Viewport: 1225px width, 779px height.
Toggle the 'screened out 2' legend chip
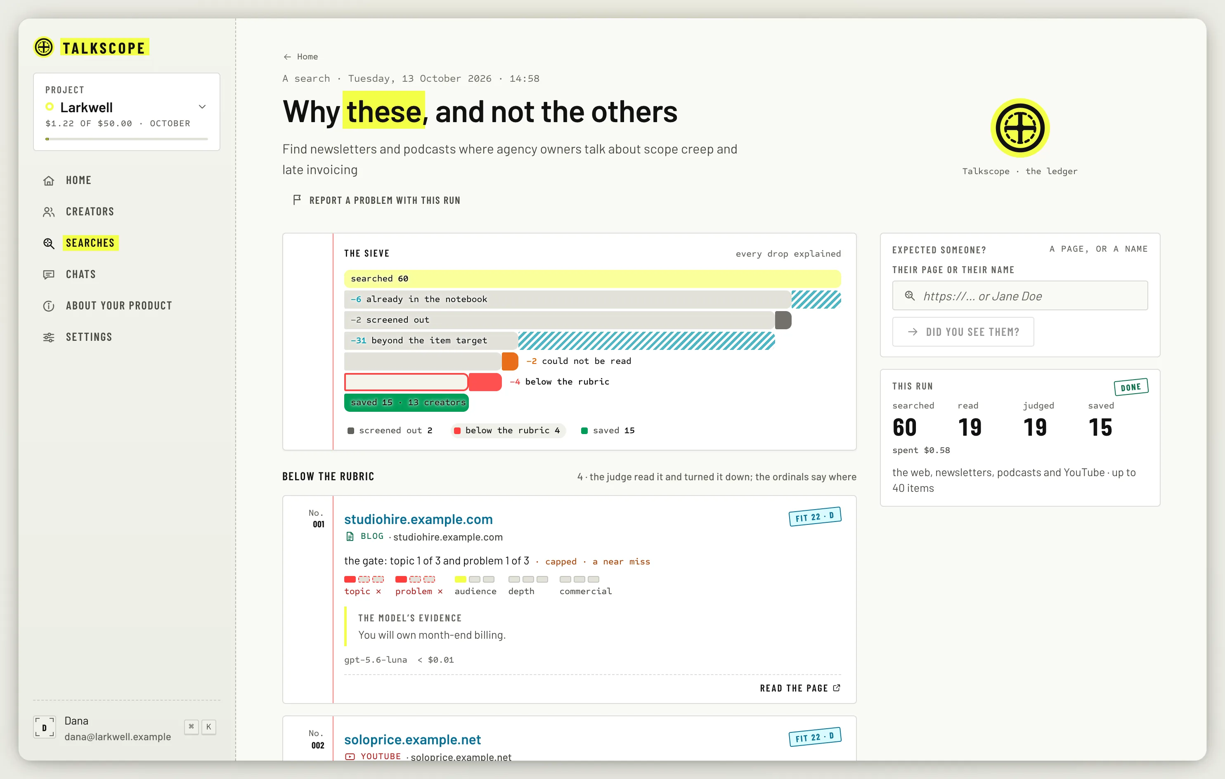click(390, 430)
